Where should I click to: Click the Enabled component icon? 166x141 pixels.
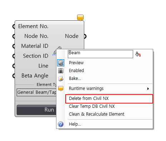[x=61, y=71]
